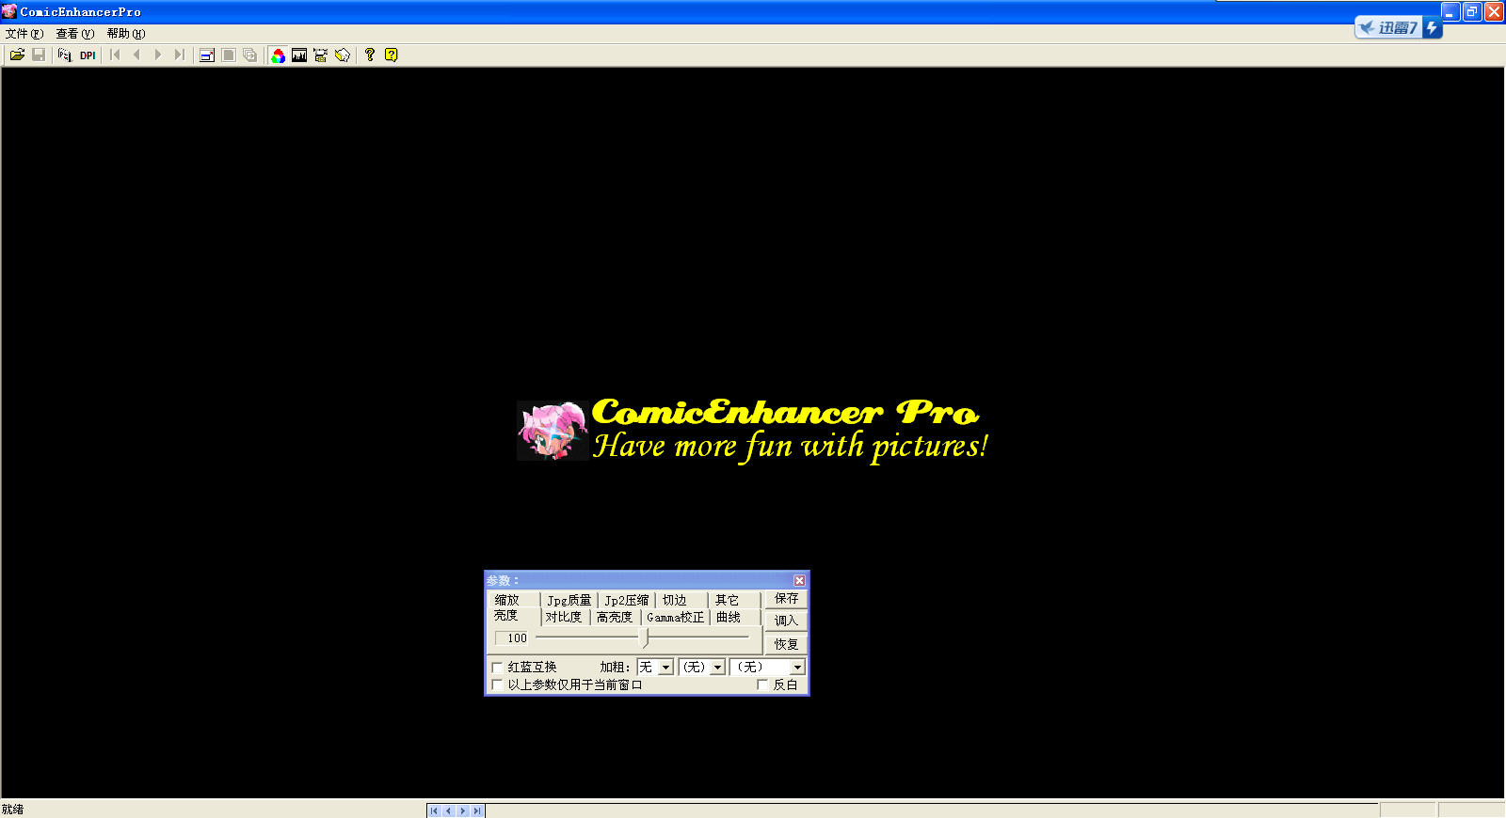Image resolution: width=1506 pixels, height=818 pixels.
Task: Click the RGB color circles icon
Action: (278, 55)
